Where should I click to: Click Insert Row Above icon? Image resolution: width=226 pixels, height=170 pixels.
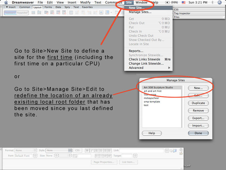(x=77, y=13)
